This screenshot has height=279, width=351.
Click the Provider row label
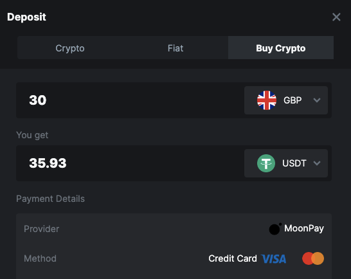41,229
